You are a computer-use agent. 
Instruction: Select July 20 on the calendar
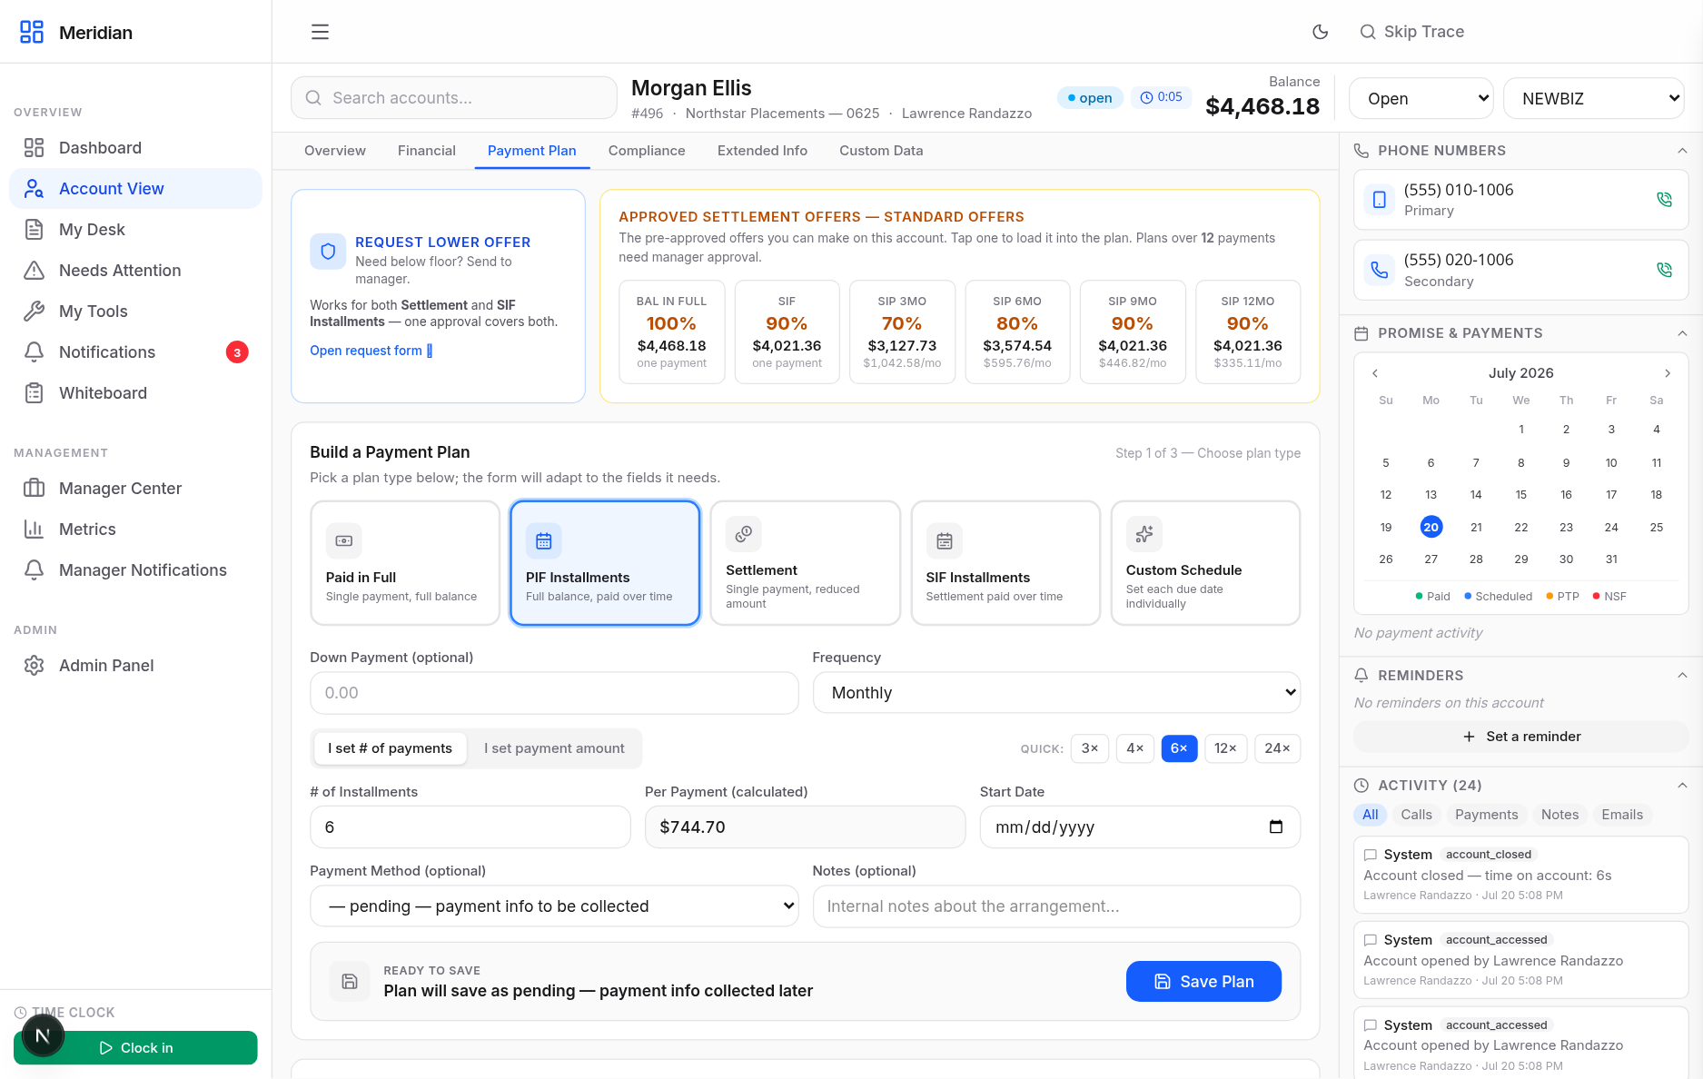click(x=1431, y=527)
